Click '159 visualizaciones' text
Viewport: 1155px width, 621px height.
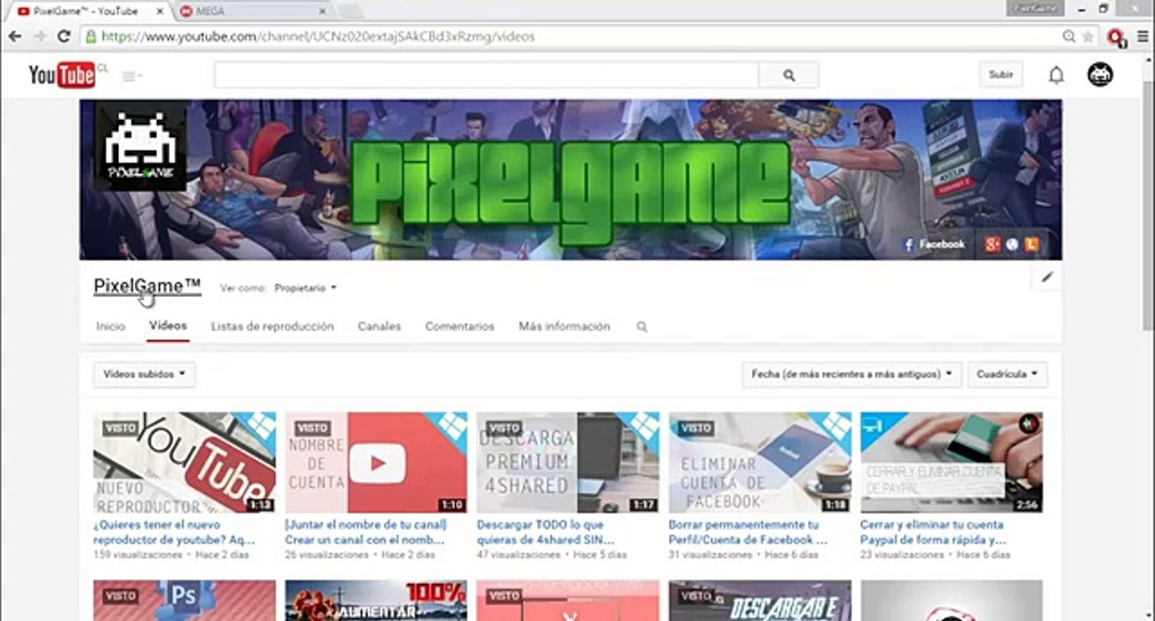click(x=138, y=555)
